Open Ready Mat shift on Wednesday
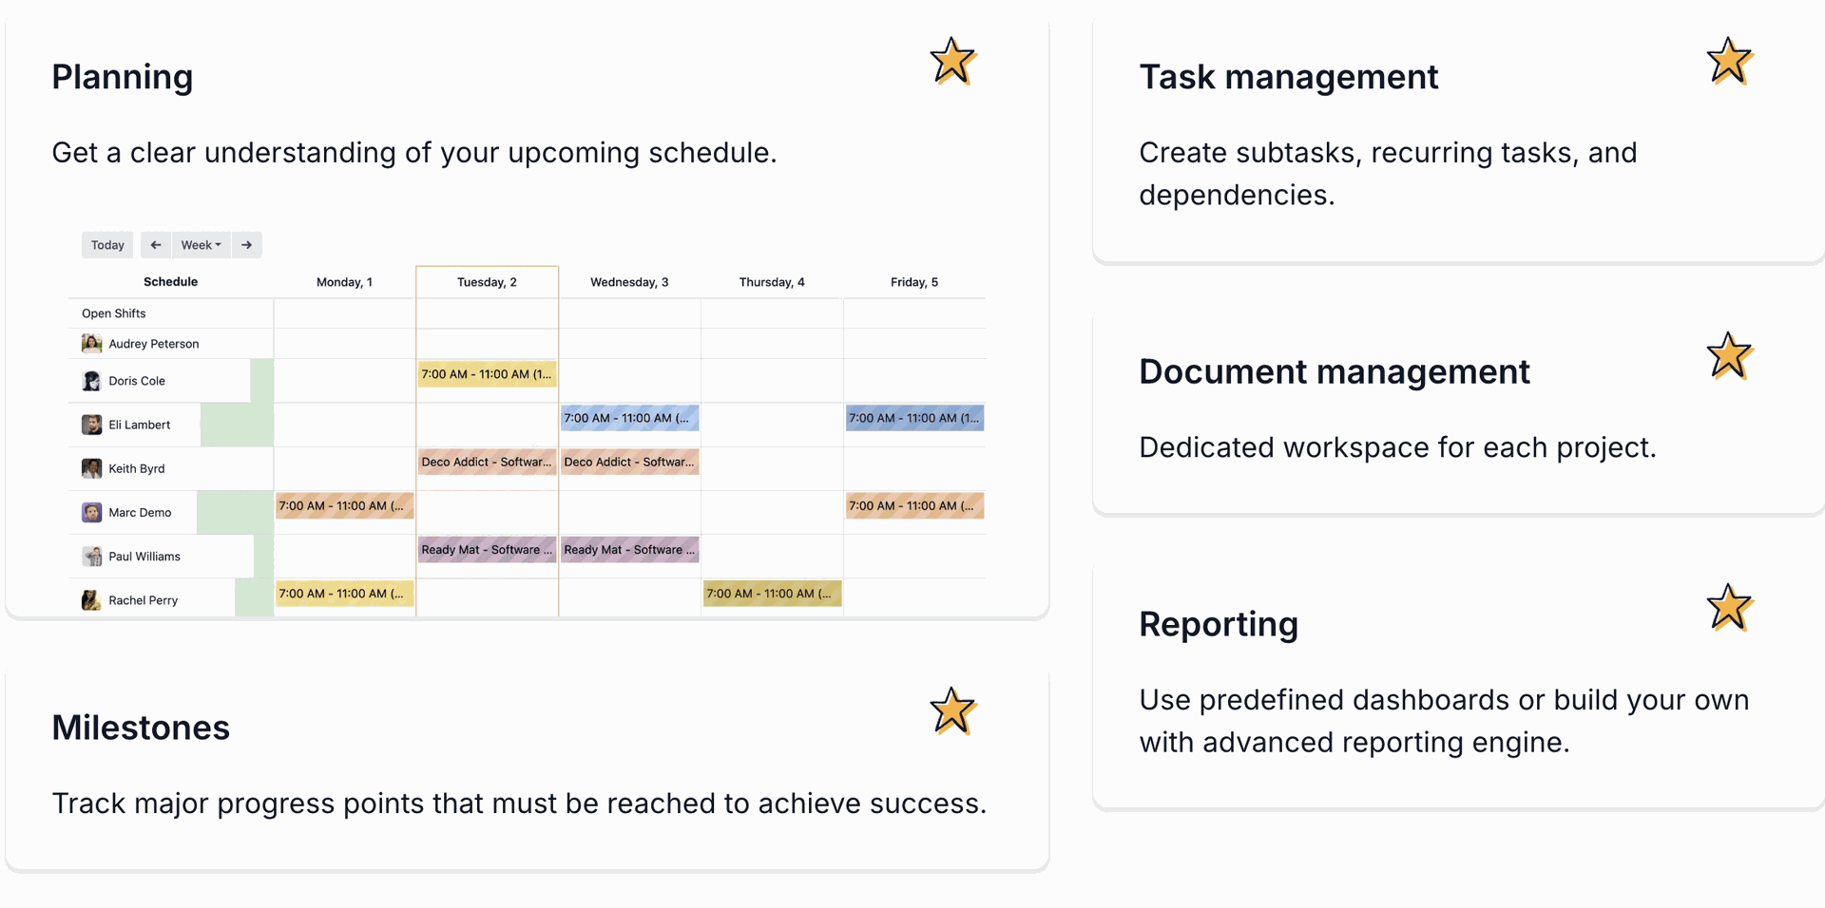Screen dimensions: 1825x908 629,550
